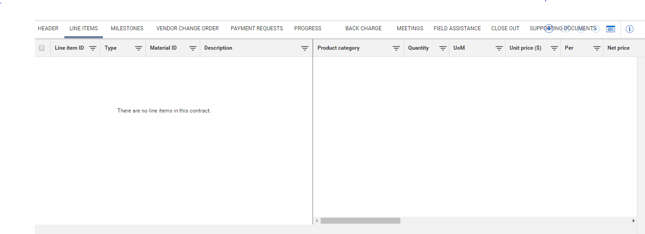Open the Line item ID column filter

[93, 48]
